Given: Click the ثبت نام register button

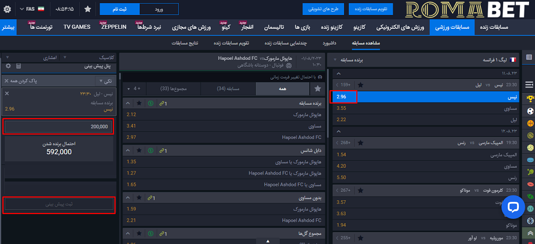Looking at the screenshot, I should (120, 9).
